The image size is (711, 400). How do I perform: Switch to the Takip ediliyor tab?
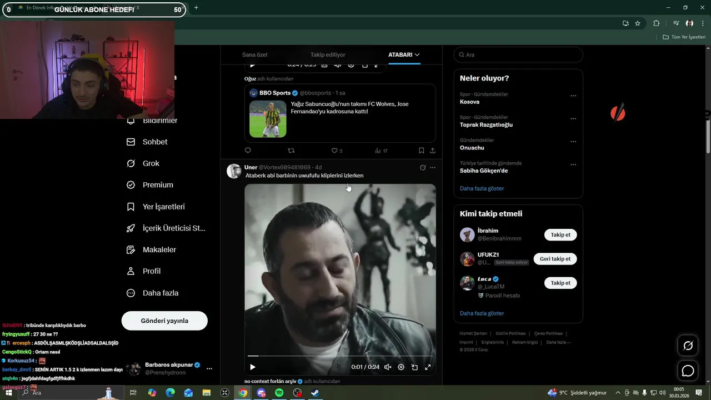pos(328,55)
